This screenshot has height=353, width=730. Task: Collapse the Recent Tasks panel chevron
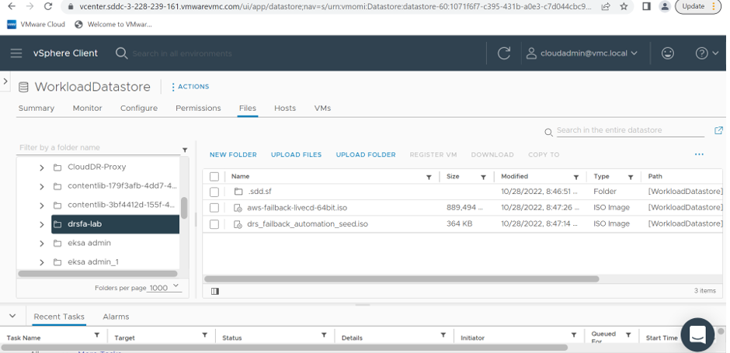point(12,316)
